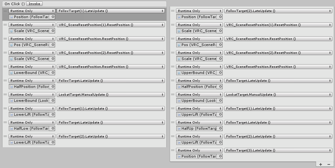This screenshot has height=168, width=335.
Task: Open FollowTarget.LateUpdate dropdown above HalfLow
Action: coord(111,123)
